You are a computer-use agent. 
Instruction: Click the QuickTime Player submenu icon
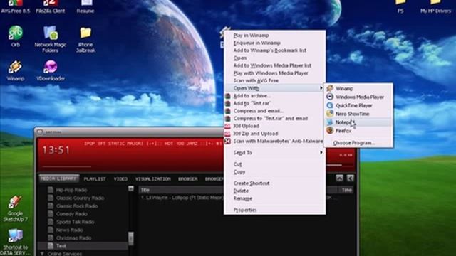coord(330,105)
